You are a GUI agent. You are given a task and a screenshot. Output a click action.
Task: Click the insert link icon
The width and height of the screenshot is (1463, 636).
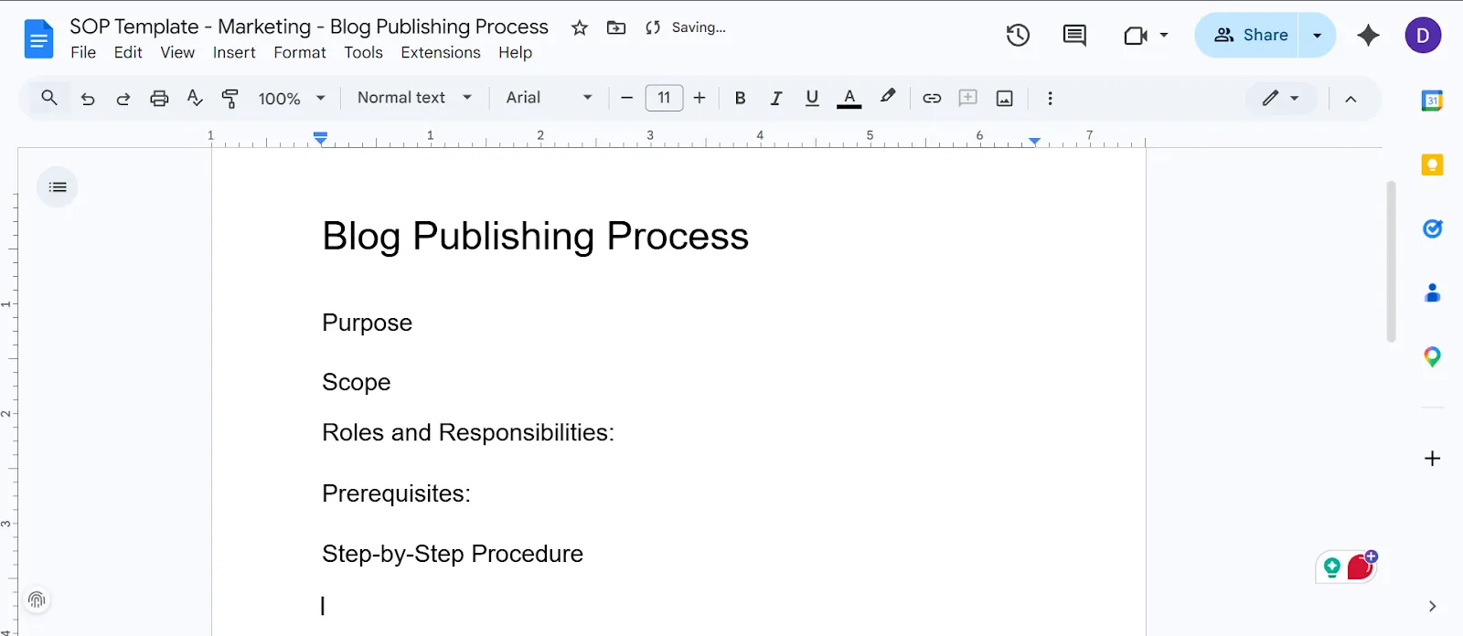click(x=932, y=98)
